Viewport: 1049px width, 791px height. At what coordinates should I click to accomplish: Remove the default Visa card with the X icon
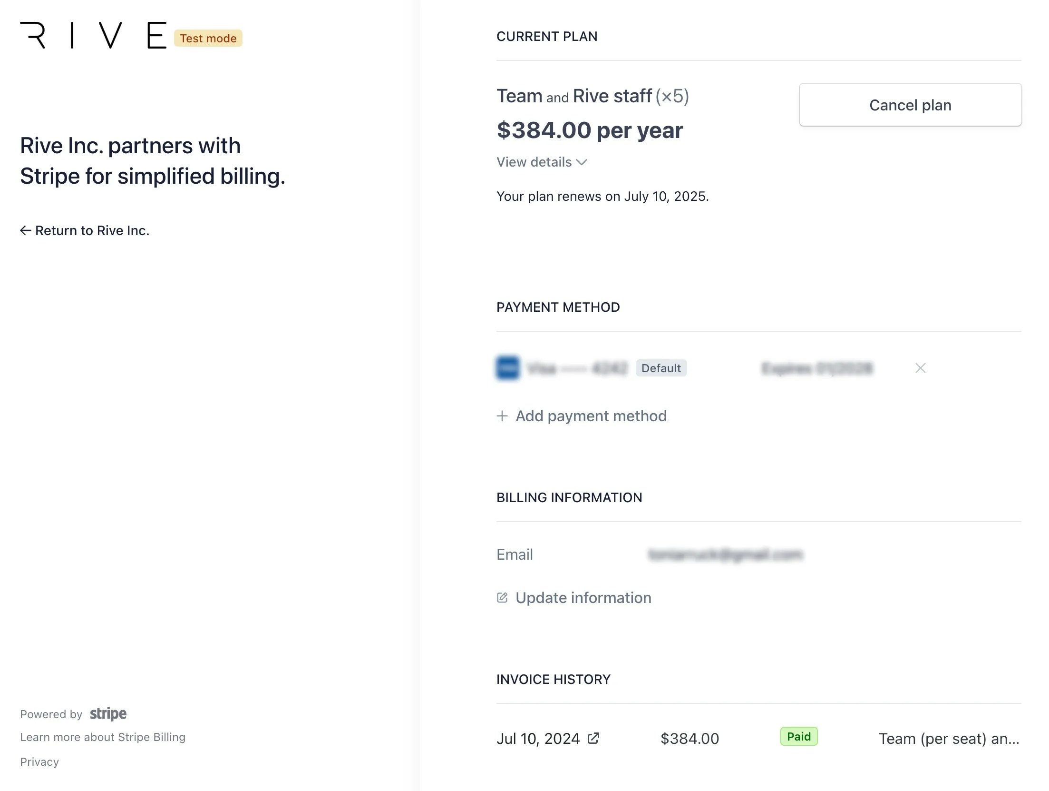coord(920,368)
